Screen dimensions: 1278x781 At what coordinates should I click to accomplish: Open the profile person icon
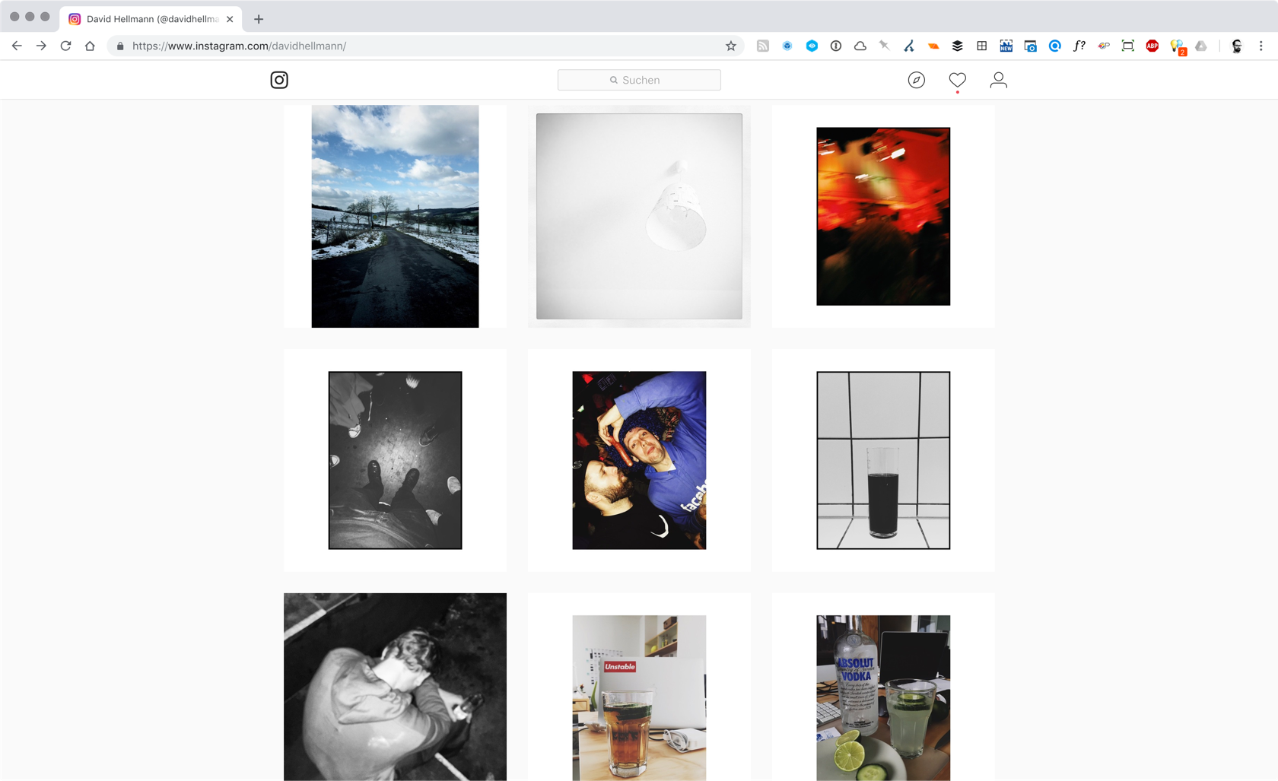click(x=999, y=80)
